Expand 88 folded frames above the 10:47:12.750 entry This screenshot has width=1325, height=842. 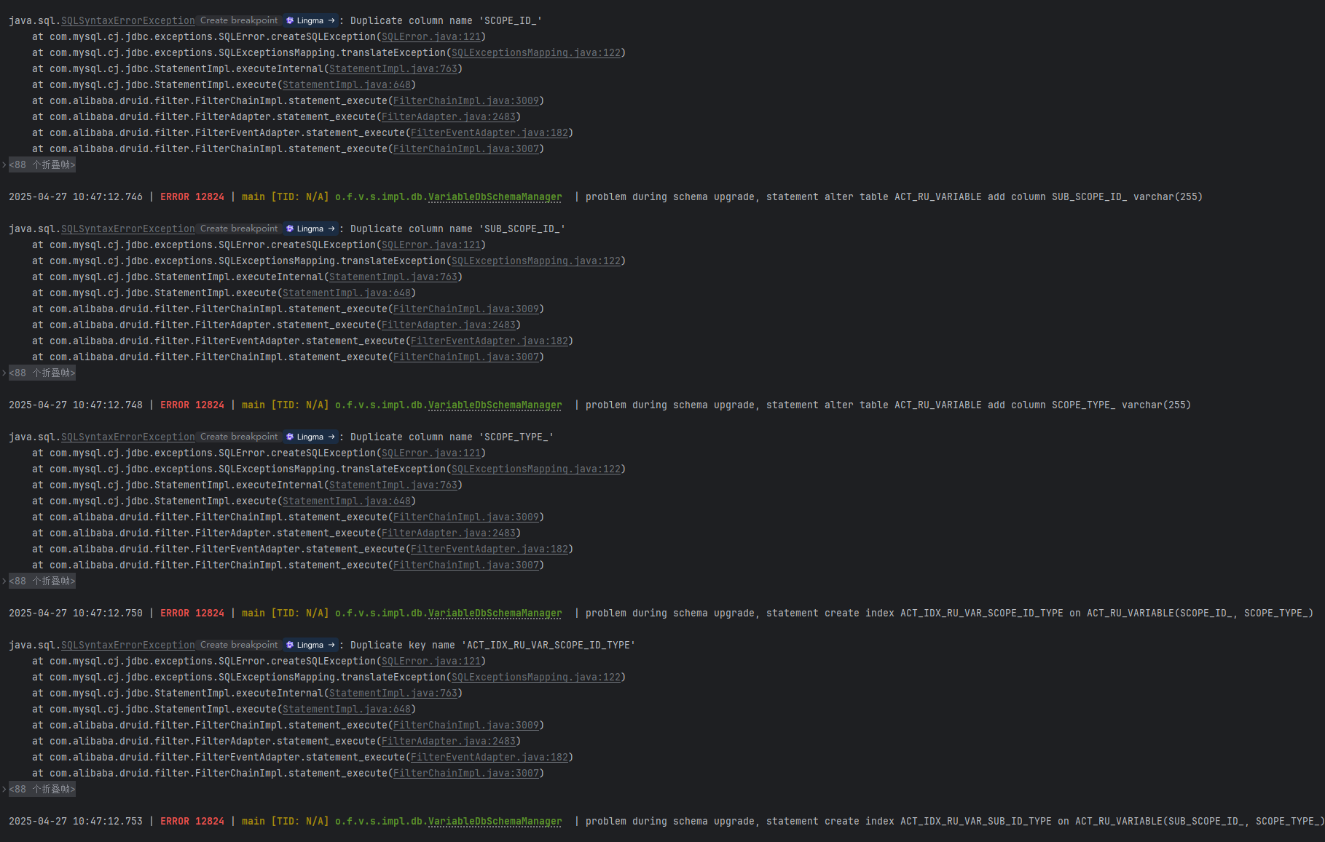pyautogui.click(x=42, y=581)
